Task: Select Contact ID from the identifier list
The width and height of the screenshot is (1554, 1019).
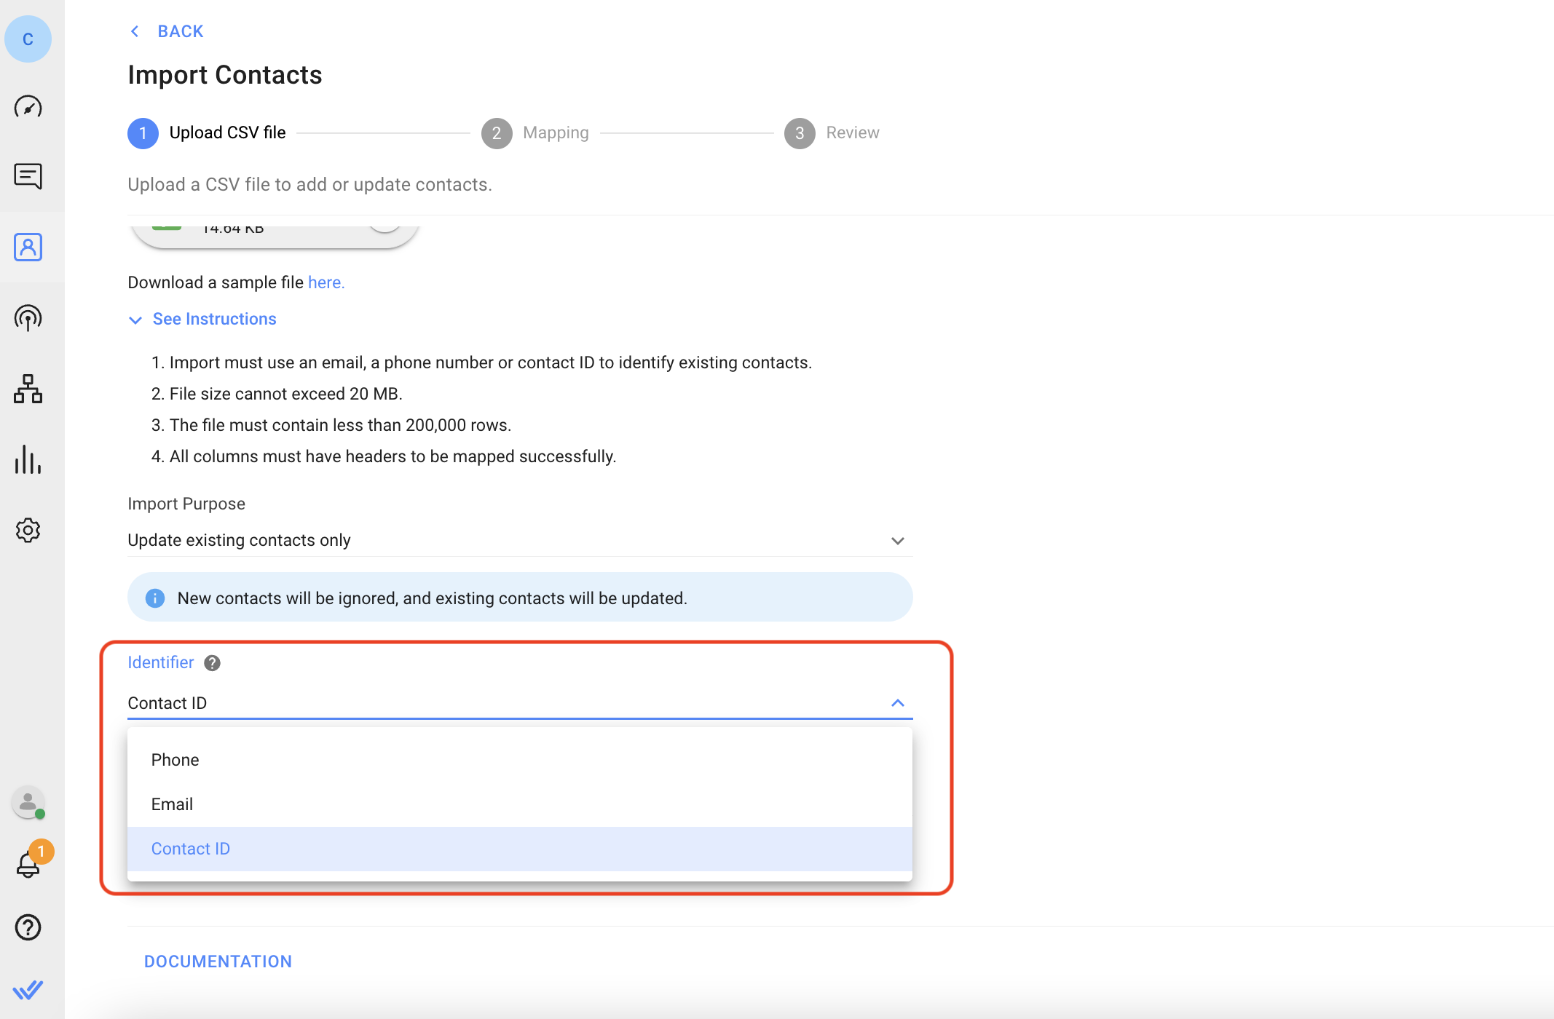Action: coord(190,849)
